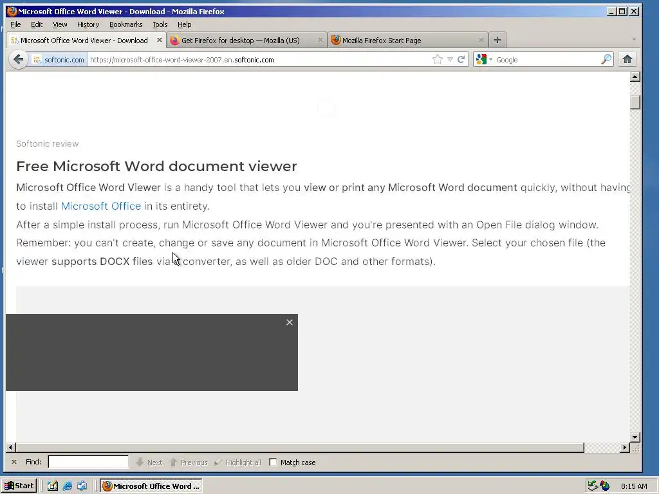Open the Edit menu
This screenshot has height=494, width=659.
click(x=37, y=24)
